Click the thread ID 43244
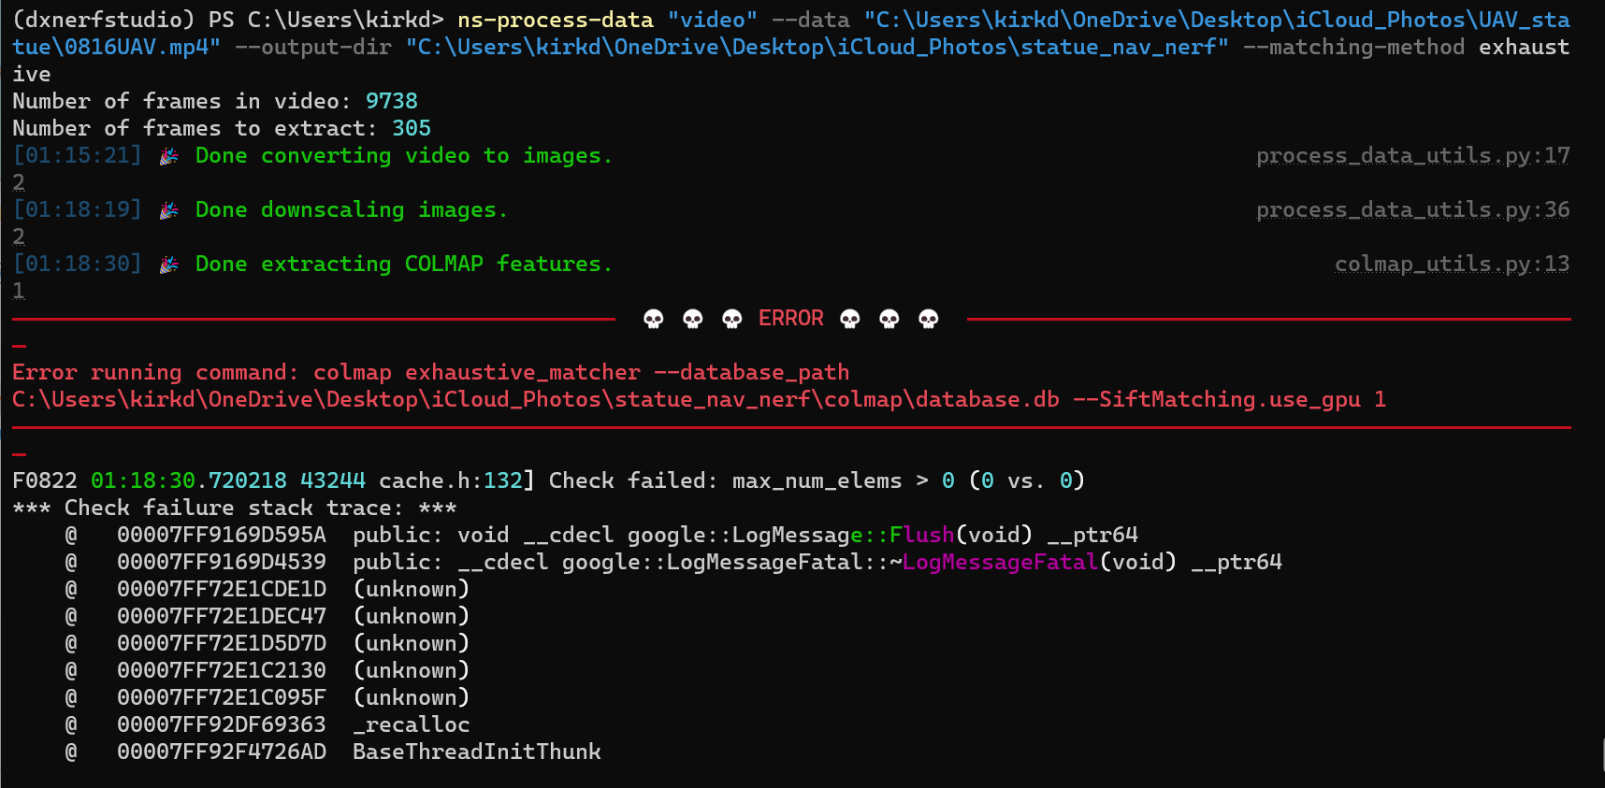Image resolution: width=1605 pixels, height=788 pixels. click(333, 480)
